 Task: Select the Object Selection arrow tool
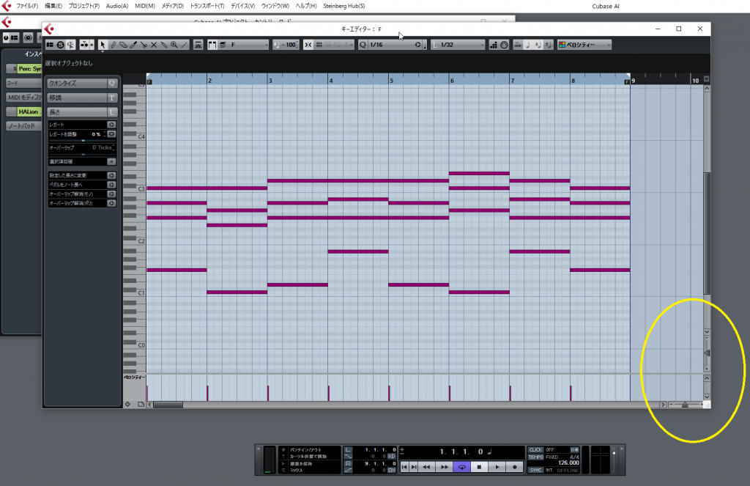pyautogui.click(x=103, y=45)
